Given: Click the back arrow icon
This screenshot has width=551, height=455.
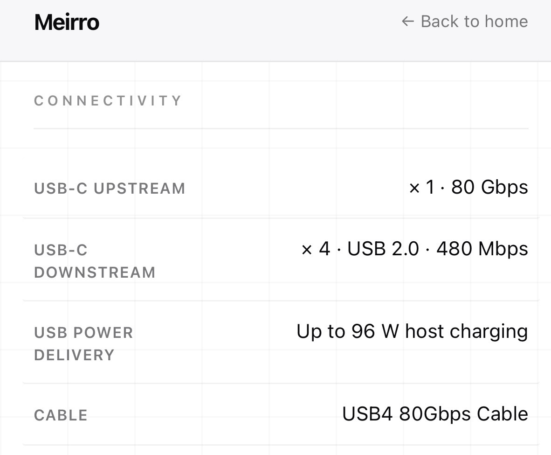Looking at the screenshot, I should 407,21.
